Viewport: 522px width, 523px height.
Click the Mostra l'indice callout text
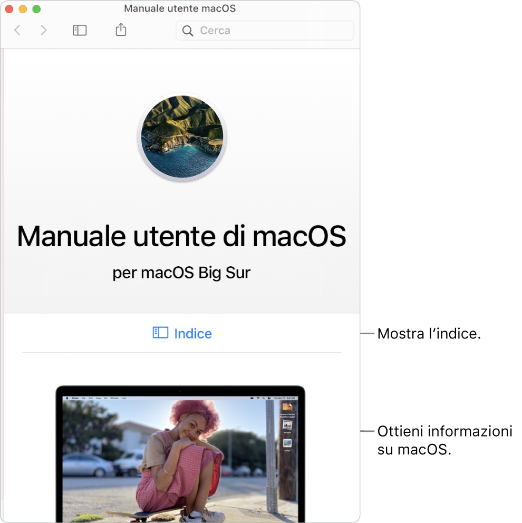click(429, 333)
